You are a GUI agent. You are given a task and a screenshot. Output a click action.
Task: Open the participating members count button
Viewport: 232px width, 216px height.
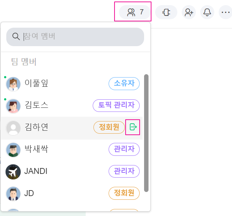pos(135,12)
